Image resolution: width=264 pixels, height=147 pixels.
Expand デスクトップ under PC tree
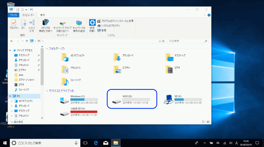pyautogui.click(x=12, y=111)
